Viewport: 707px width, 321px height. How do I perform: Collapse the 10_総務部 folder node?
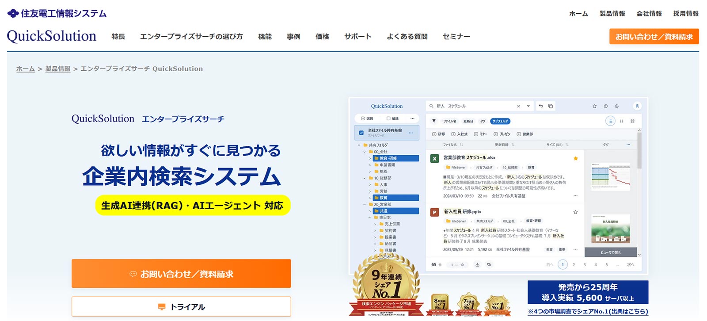[x=365, y=178]
